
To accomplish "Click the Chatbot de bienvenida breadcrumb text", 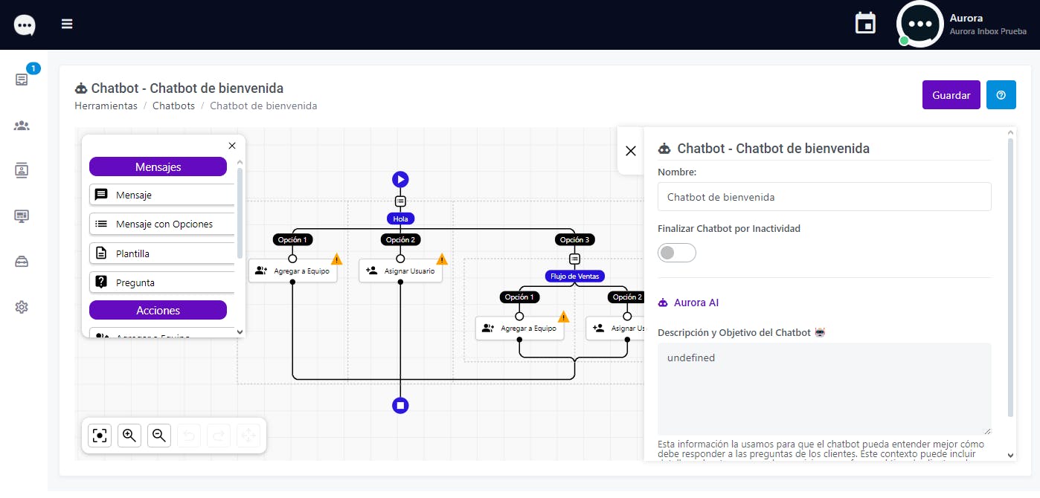I will click(263, 106).
